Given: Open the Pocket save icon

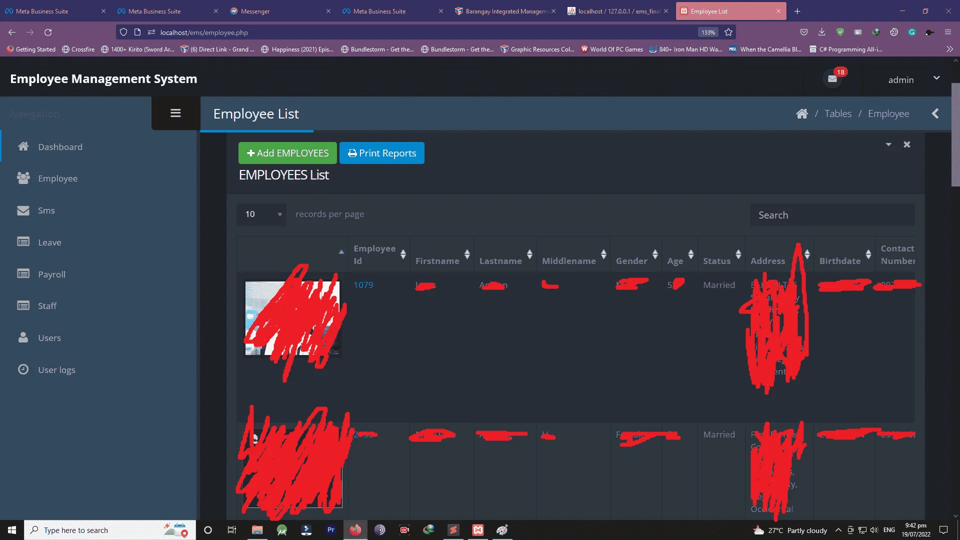Looking at the screenshot, I should [803, 32].
